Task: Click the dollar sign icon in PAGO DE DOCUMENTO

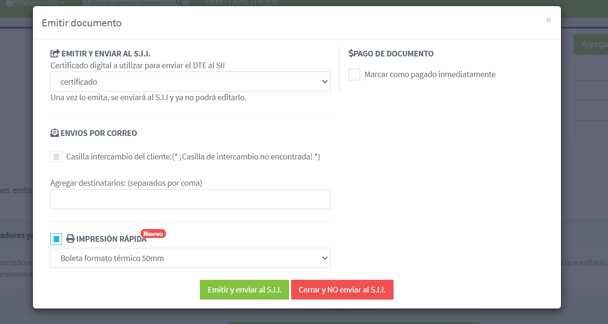Action: (x=351, y=54)
